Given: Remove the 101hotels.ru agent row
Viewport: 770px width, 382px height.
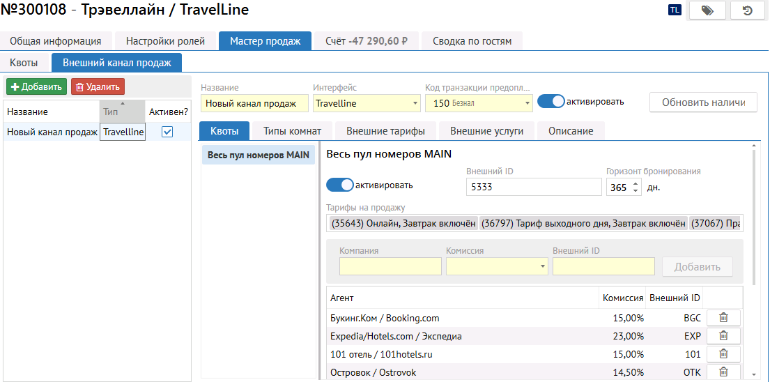Looking at the screenshot, I should click(x=723, y=354).
